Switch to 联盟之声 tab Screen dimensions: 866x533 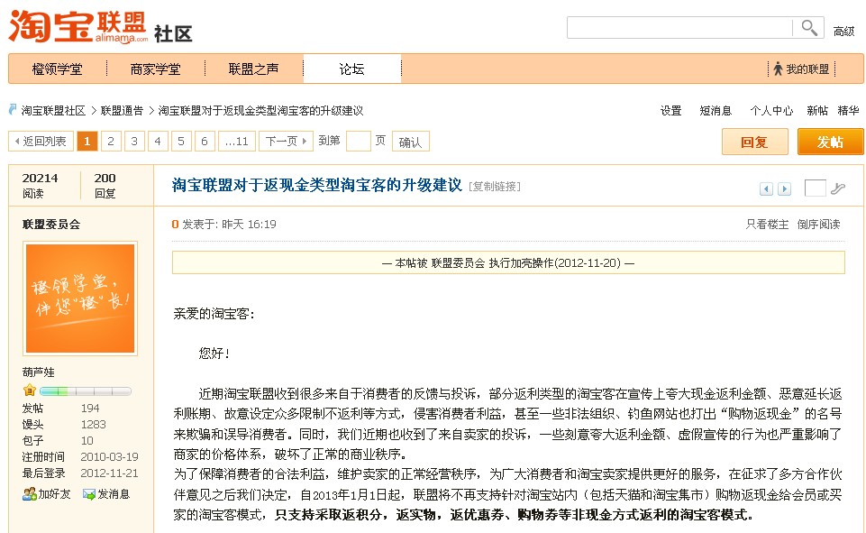click(253, 69)
